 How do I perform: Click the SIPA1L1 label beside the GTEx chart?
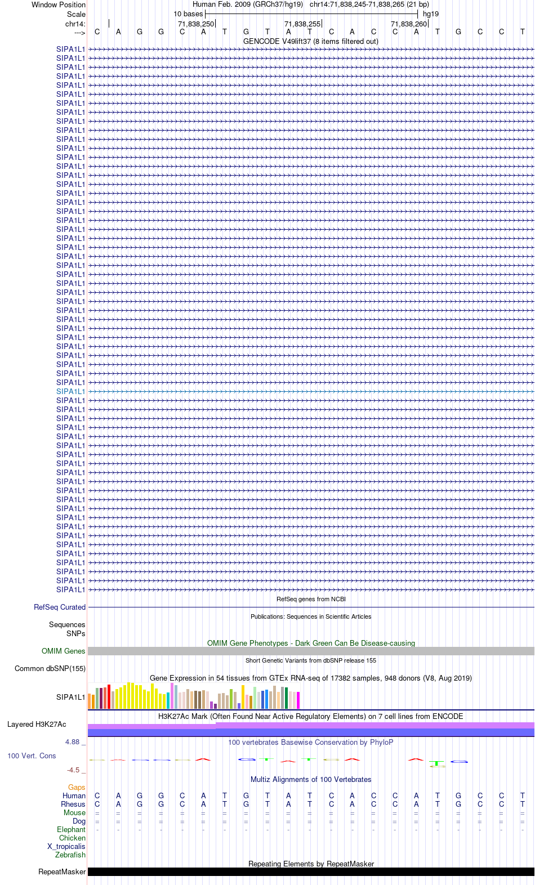[71, 697]
